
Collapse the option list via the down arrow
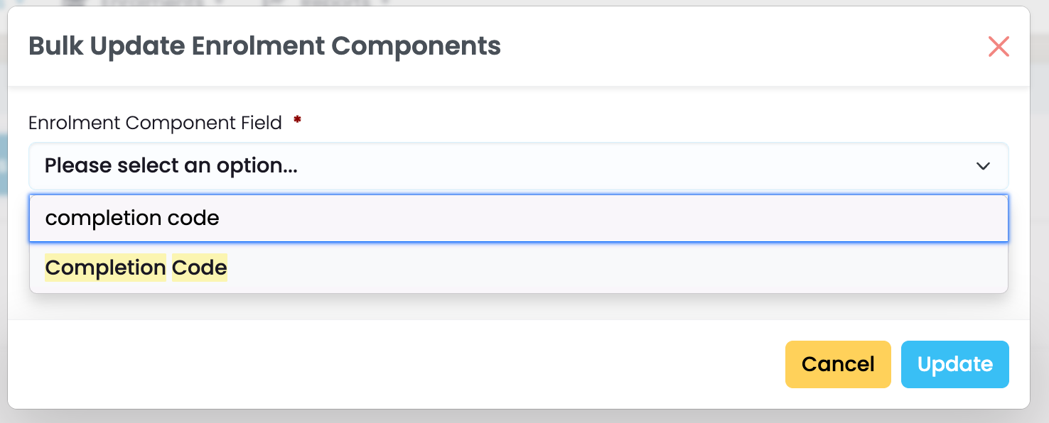[983, 166]
